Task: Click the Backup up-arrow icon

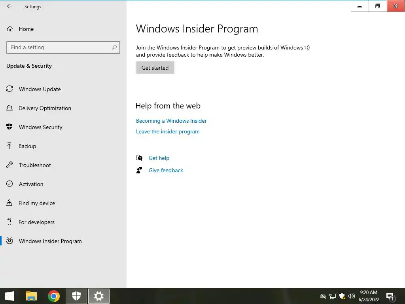Action: coord(9,146)
